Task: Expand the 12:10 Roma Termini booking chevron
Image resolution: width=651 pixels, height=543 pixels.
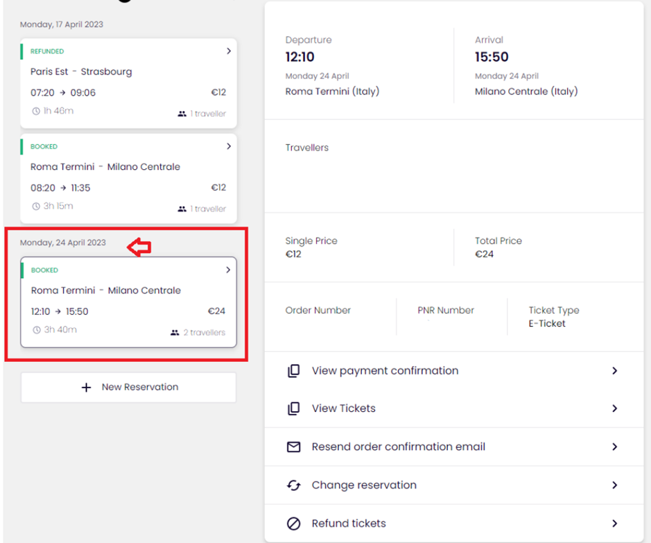Action: tap(228, 270)
